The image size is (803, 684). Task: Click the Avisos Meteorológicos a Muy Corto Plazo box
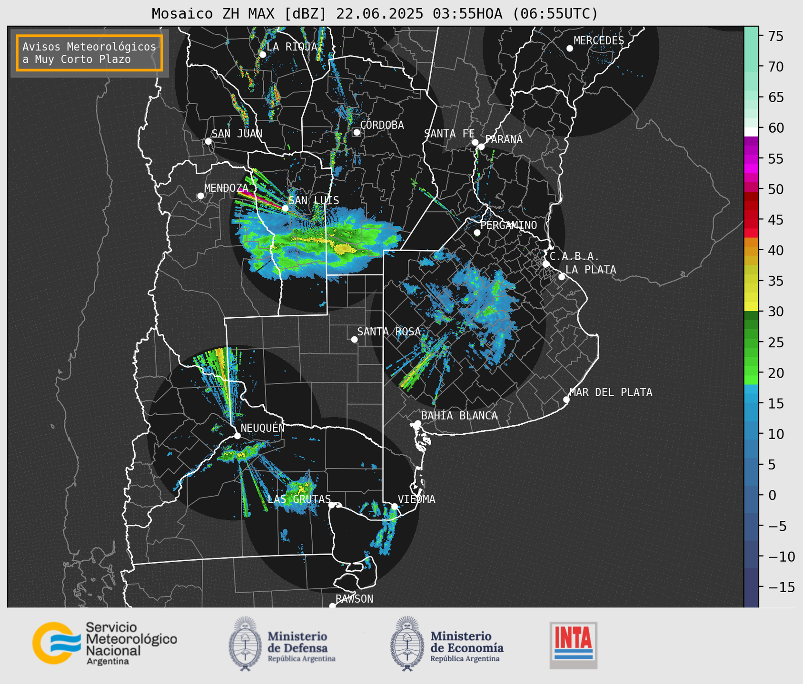click(89, 53)
